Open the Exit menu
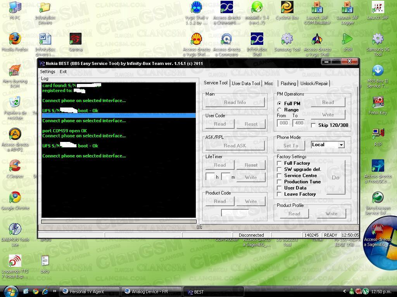 63,72
